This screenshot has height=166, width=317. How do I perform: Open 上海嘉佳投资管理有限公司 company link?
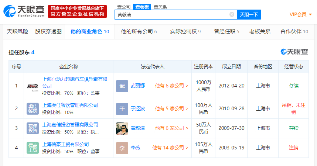point(70,125)
